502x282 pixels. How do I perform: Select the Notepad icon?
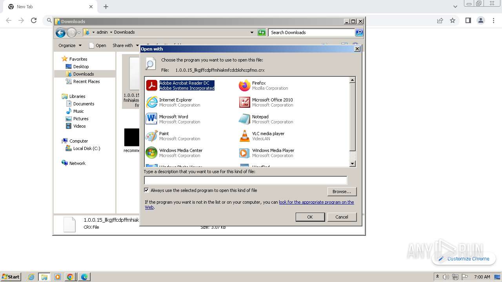(244, 119)
